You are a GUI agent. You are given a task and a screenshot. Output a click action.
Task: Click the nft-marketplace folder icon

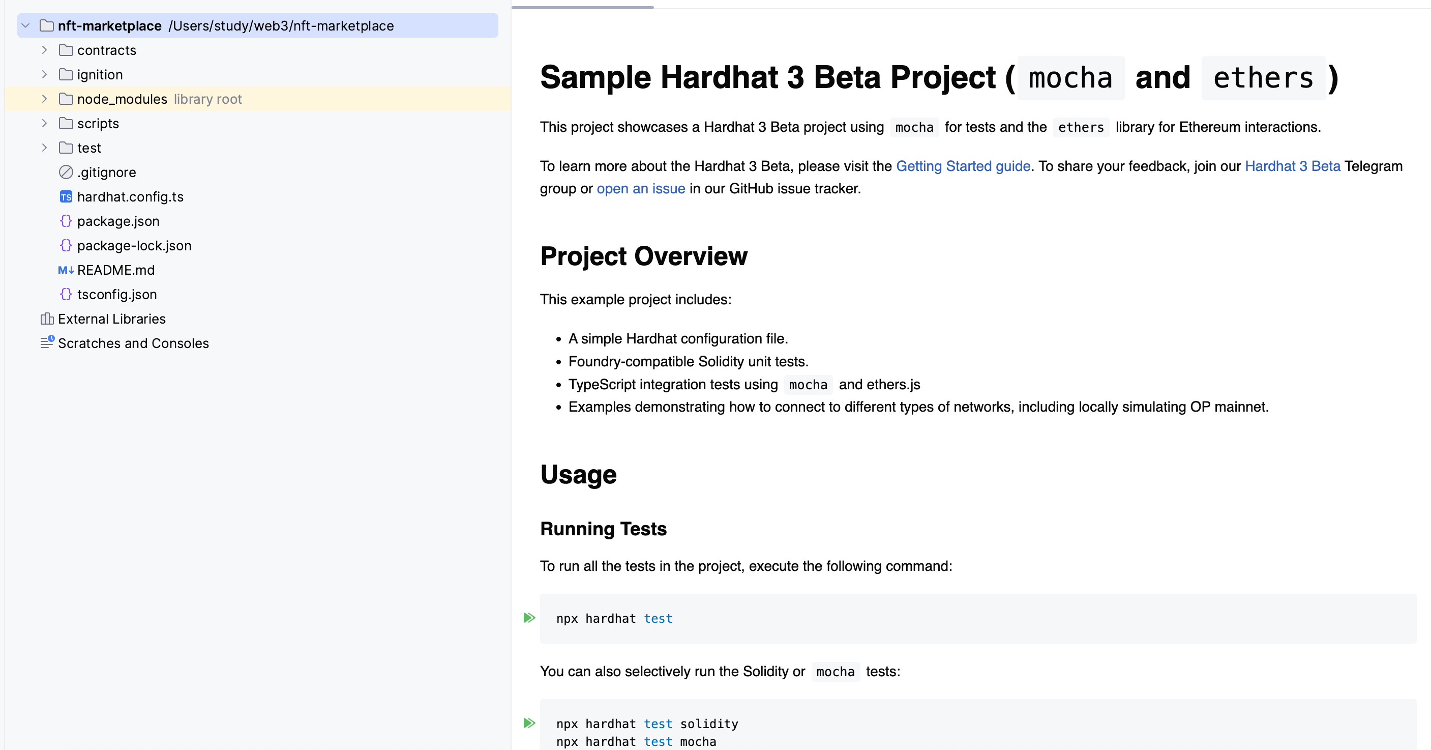47,25
